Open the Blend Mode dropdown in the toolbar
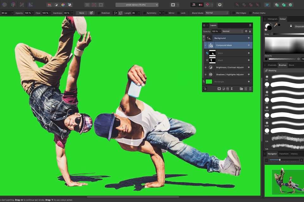Image resolution: width=304 pixels, height=202 pixels. (x=217, y=13)
